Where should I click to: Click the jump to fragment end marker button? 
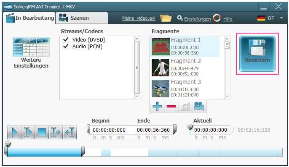pos(70,132)
